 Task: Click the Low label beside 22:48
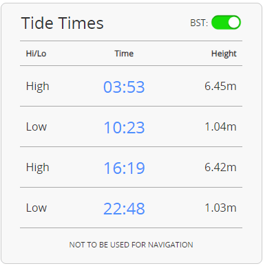(x=36, y=208)
